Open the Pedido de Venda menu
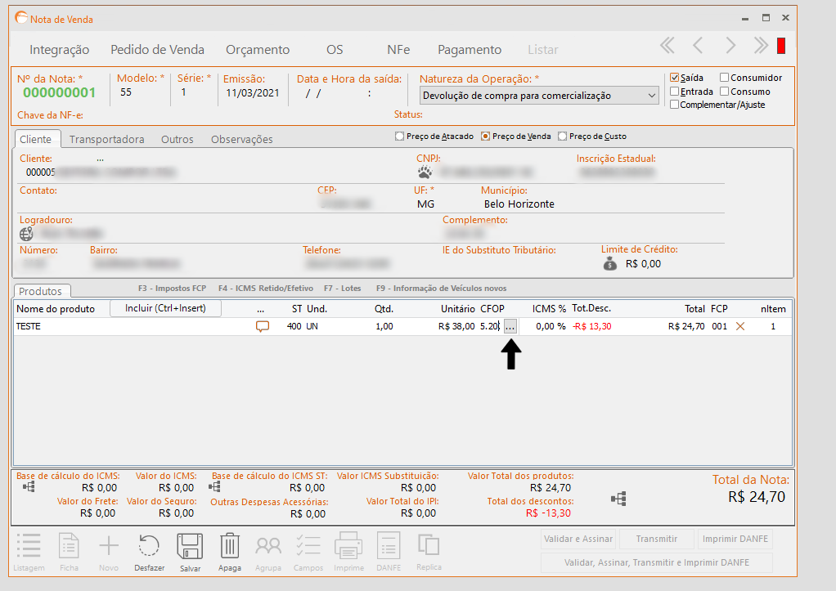This screenshot has height=591, width=836. pyautogui.click(x=157, y=50)
